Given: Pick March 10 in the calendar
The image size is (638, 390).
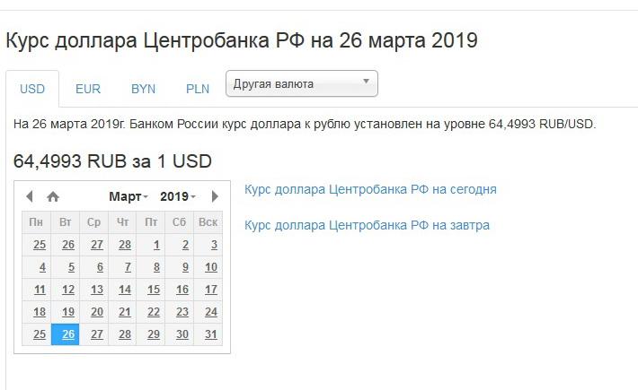Looking at the screenshot, I should tap(208, 267).
